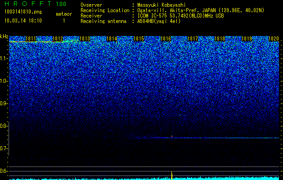Screen dimensions: 283x180
Task: Click the meteor count value 1
Action: (64, 21)
